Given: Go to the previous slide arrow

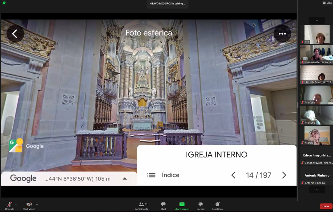Looking at the screenshot, I should [x=233, y=175].
